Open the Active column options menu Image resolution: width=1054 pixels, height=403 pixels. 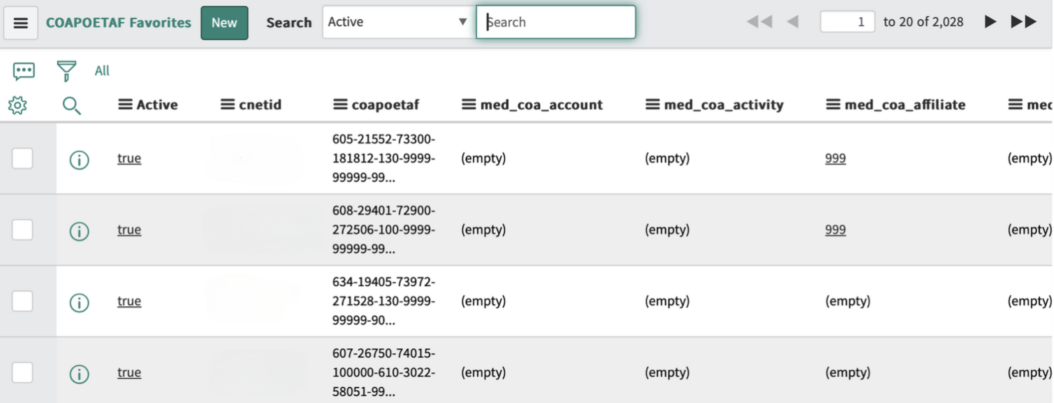coord(125,104)
